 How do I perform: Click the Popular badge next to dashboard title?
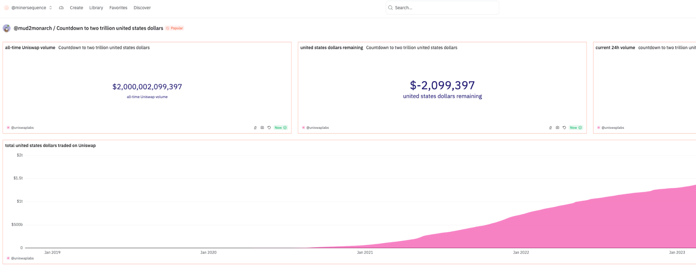pyautogui.click(x=175, y=28)
